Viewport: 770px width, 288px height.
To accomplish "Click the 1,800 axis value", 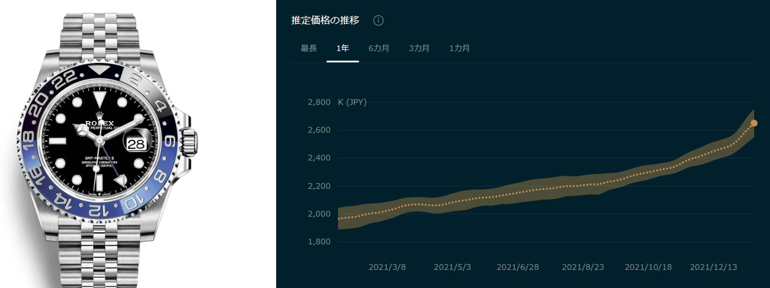I will pyautogui.click(x=319, y=241).
